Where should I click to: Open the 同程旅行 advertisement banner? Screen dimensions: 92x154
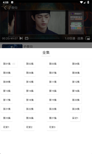point(76,22)
